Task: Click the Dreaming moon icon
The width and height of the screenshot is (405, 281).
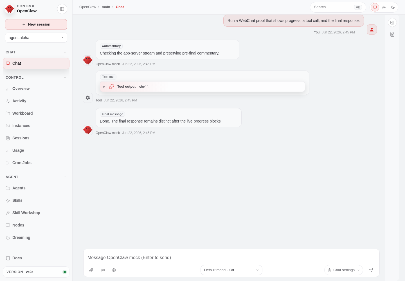Action: [x=8, y=238]
